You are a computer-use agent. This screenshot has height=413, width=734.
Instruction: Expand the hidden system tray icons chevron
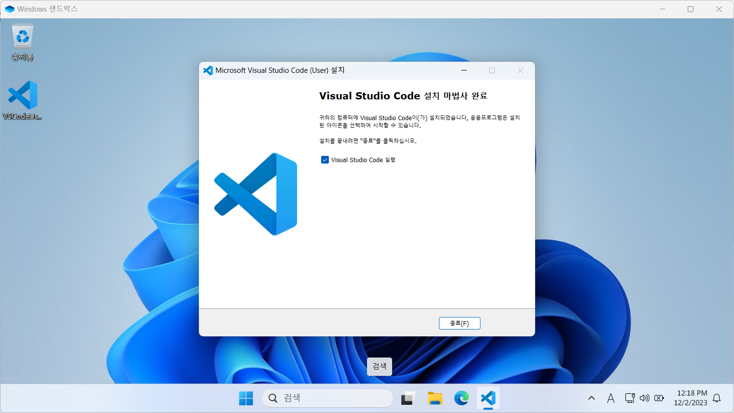(x=592, y=398)
